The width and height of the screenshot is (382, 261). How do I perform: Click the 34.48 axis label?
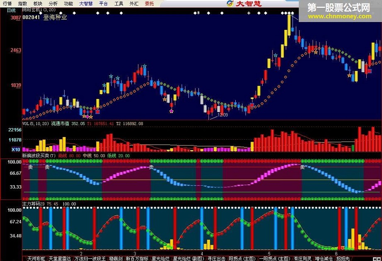(x=16, y=236)
